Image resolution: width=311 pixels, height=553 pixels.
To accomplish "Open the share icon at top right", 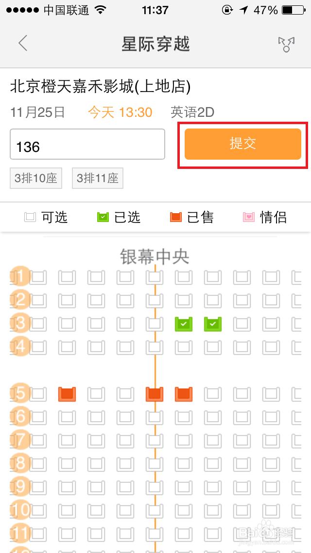I will pyautogui.click(x=286, y=44).
